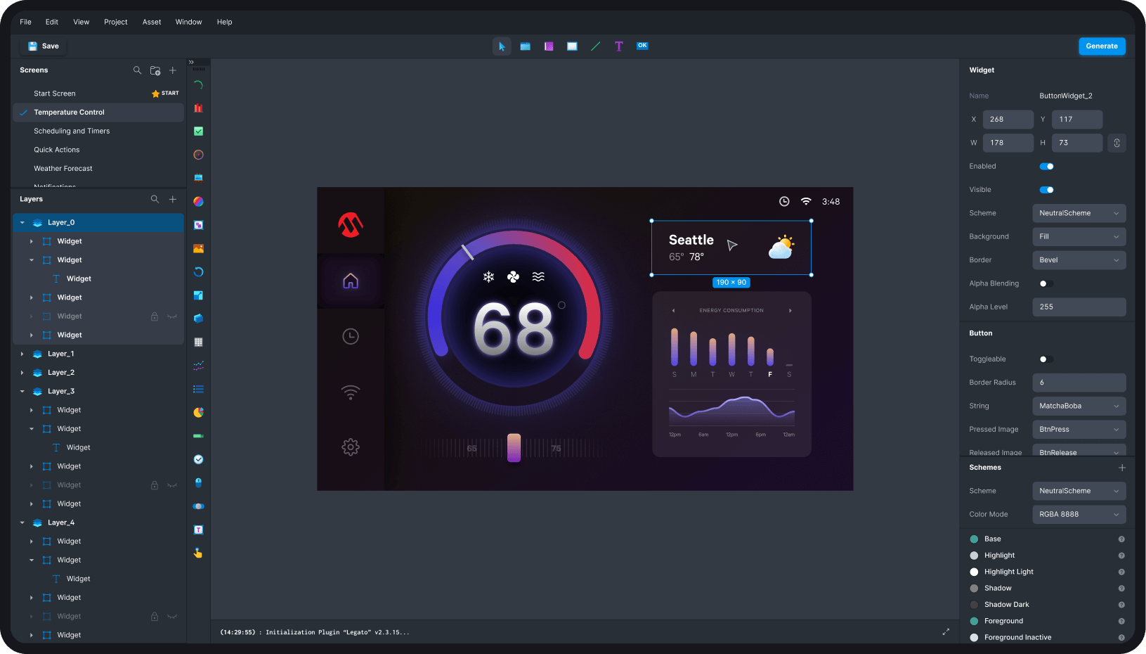Add a new scheme with plus icon
1146x654 pixels.
1122,468
